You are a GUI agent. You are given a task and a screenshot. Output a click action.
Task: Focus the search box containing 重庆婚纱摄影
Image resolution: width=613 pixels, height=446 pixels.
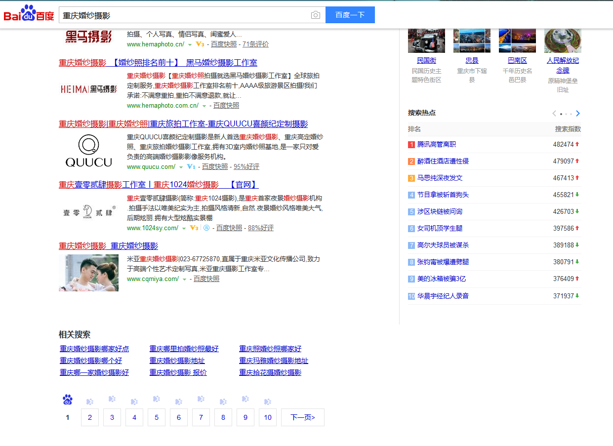click(x=184, y=15)
